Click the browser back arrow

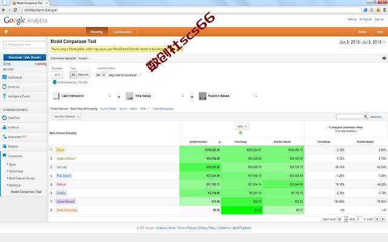click(x=4, y=10)
